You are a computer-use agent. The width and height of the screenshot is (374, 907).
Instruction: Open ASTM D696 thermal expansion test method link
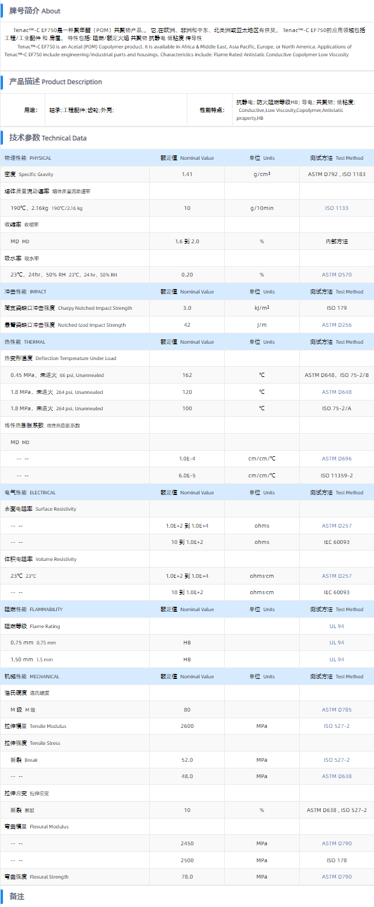[337, 459]
